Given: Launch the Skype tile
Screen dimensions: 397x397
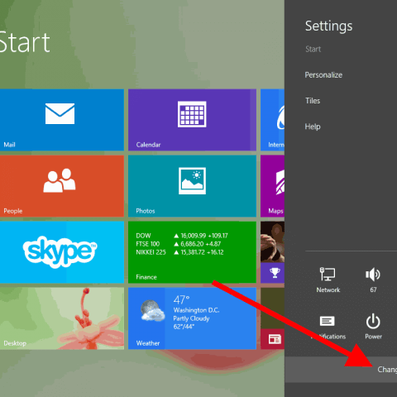Looking at the screenshot, I should tap(62, 252).
